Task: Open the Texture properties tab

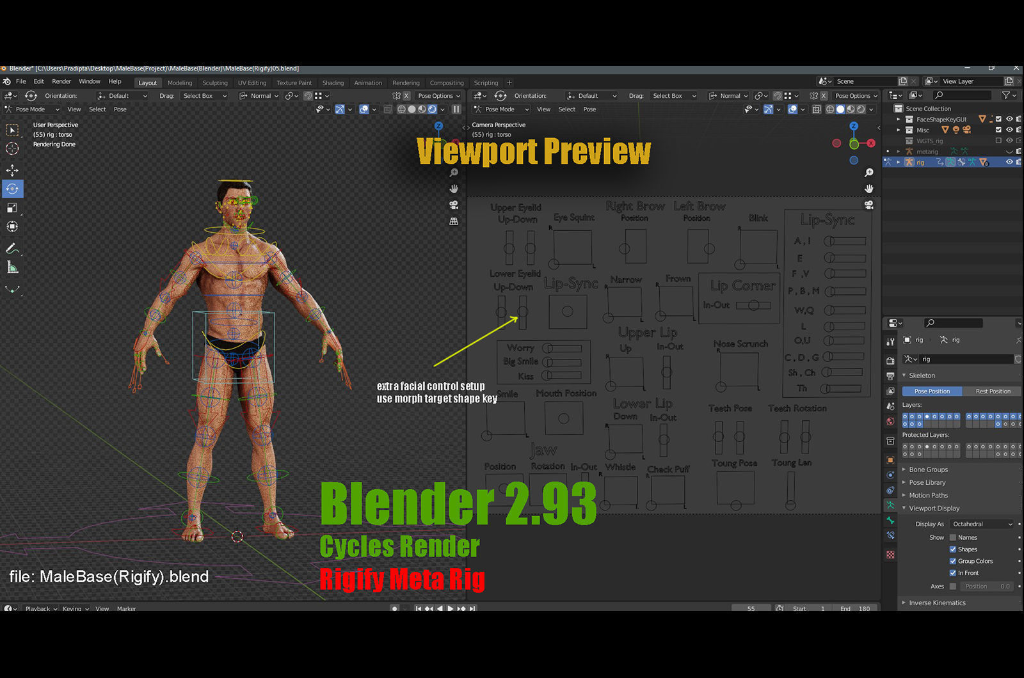Action: [890, 555]
